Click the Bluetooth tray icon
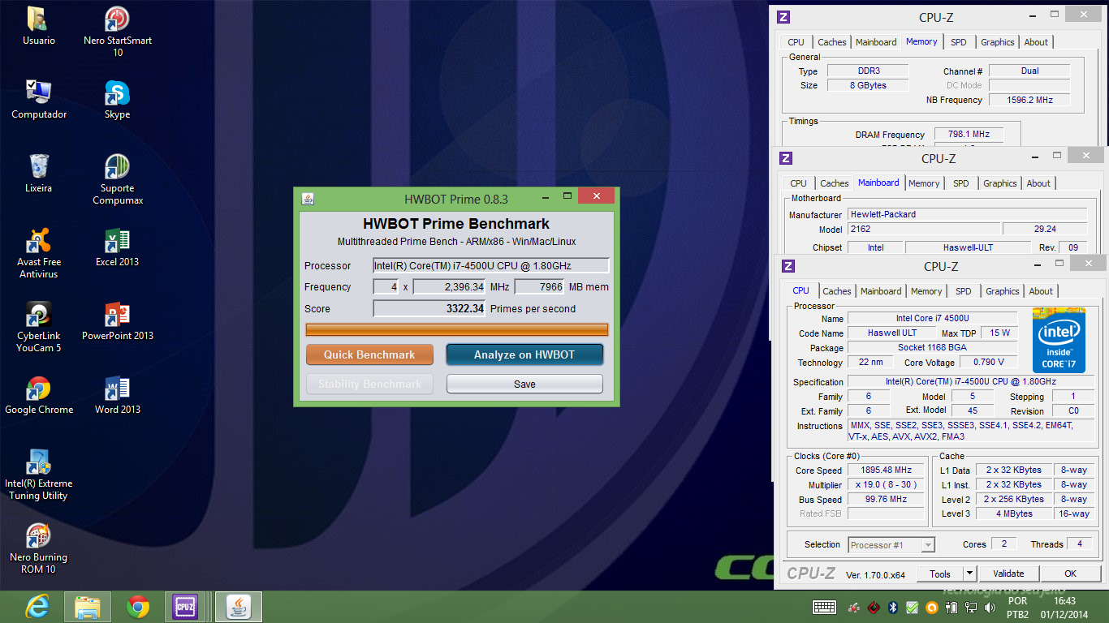The width and height of the screenshot is (1109, 623). (x=892, y=608)
